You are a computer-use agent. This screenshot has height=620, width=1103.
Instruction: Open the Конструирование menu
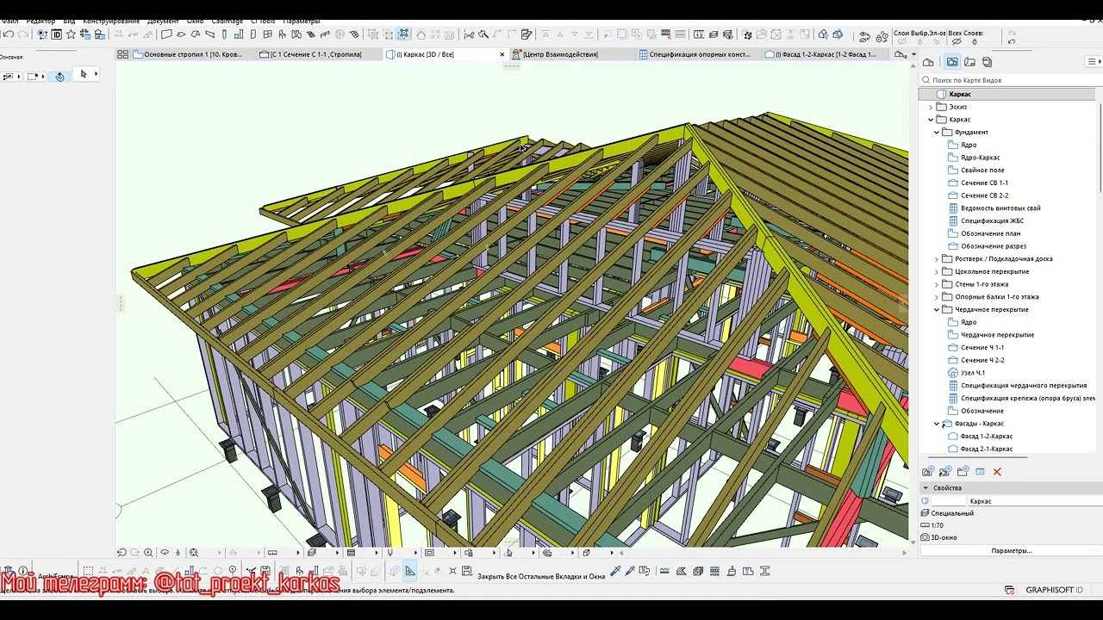(x=111, y=21)
